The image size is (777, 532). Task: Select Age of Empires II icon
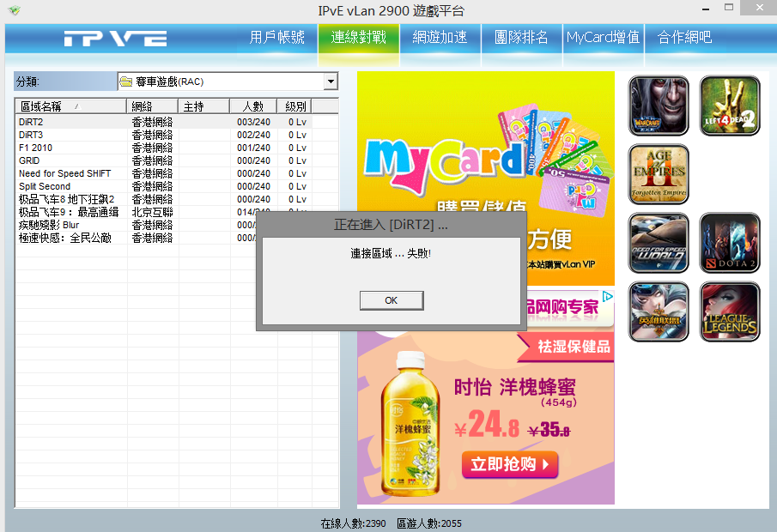659,174
